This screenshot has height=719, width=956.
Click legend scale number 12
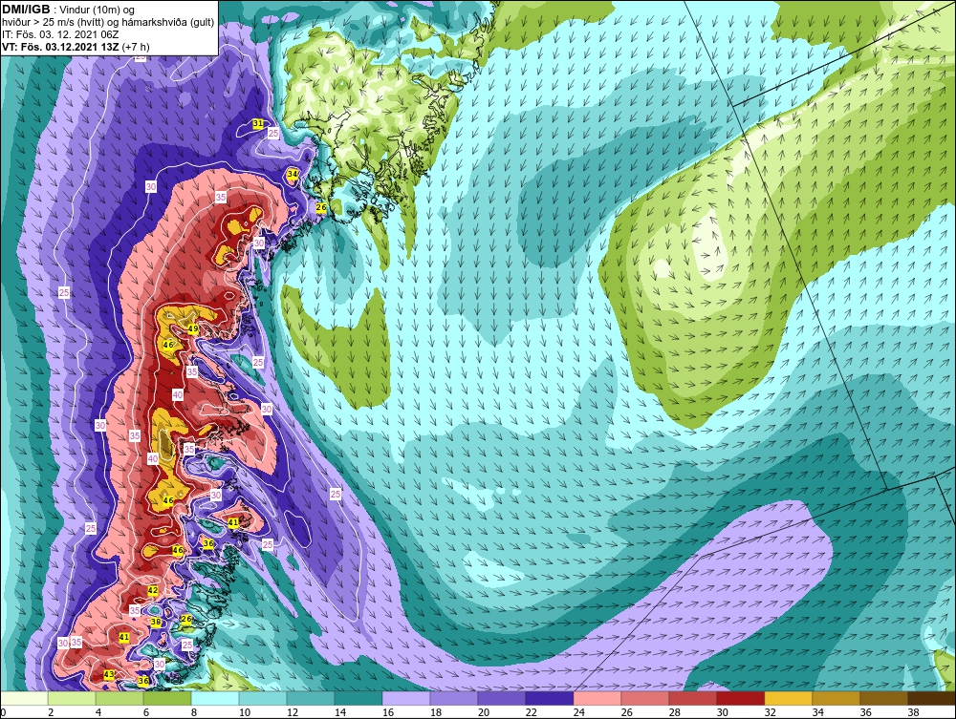292,713
